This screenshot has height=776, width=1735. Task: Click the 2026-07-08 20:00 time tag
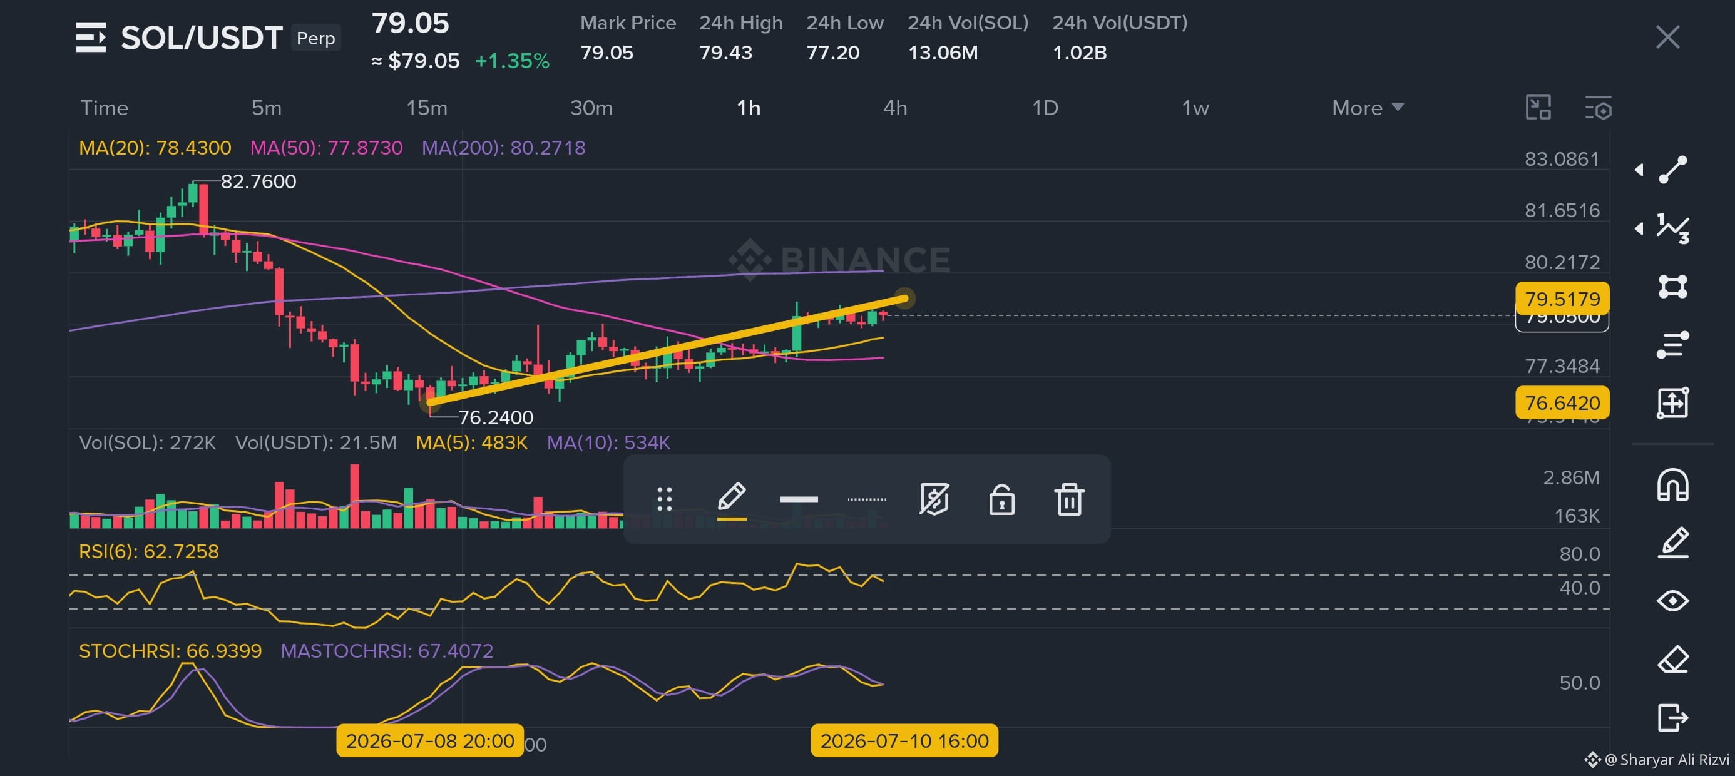tap(430, 741)
